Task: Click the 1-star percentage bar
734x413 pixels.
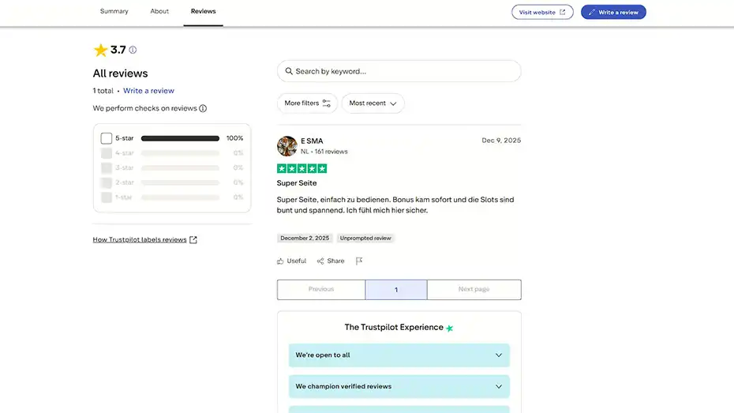Action: [x=180, y=197]
